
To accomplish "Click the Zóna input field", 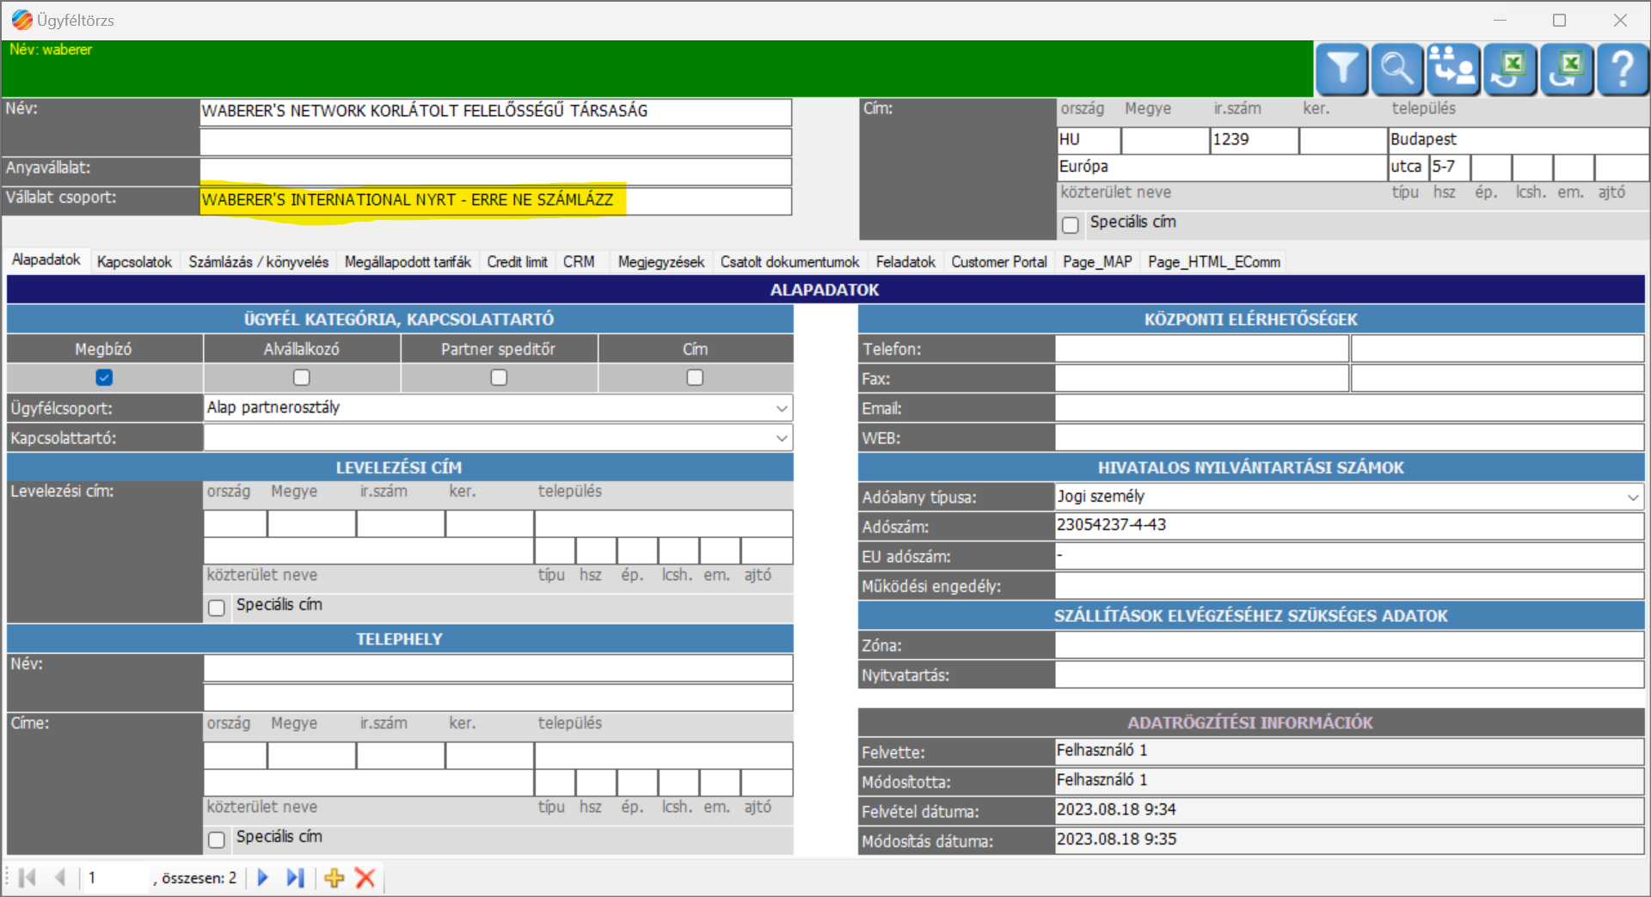I will (x=1349, y=644).
